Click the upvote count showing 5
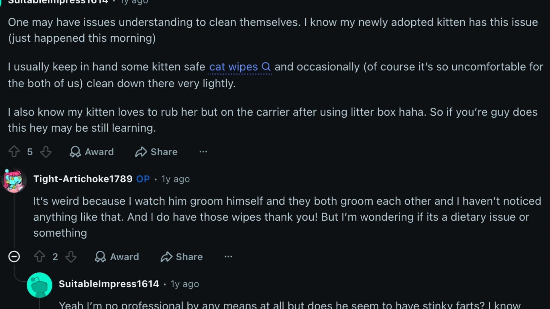The image size is (550, 309). [x=30, y=152]
